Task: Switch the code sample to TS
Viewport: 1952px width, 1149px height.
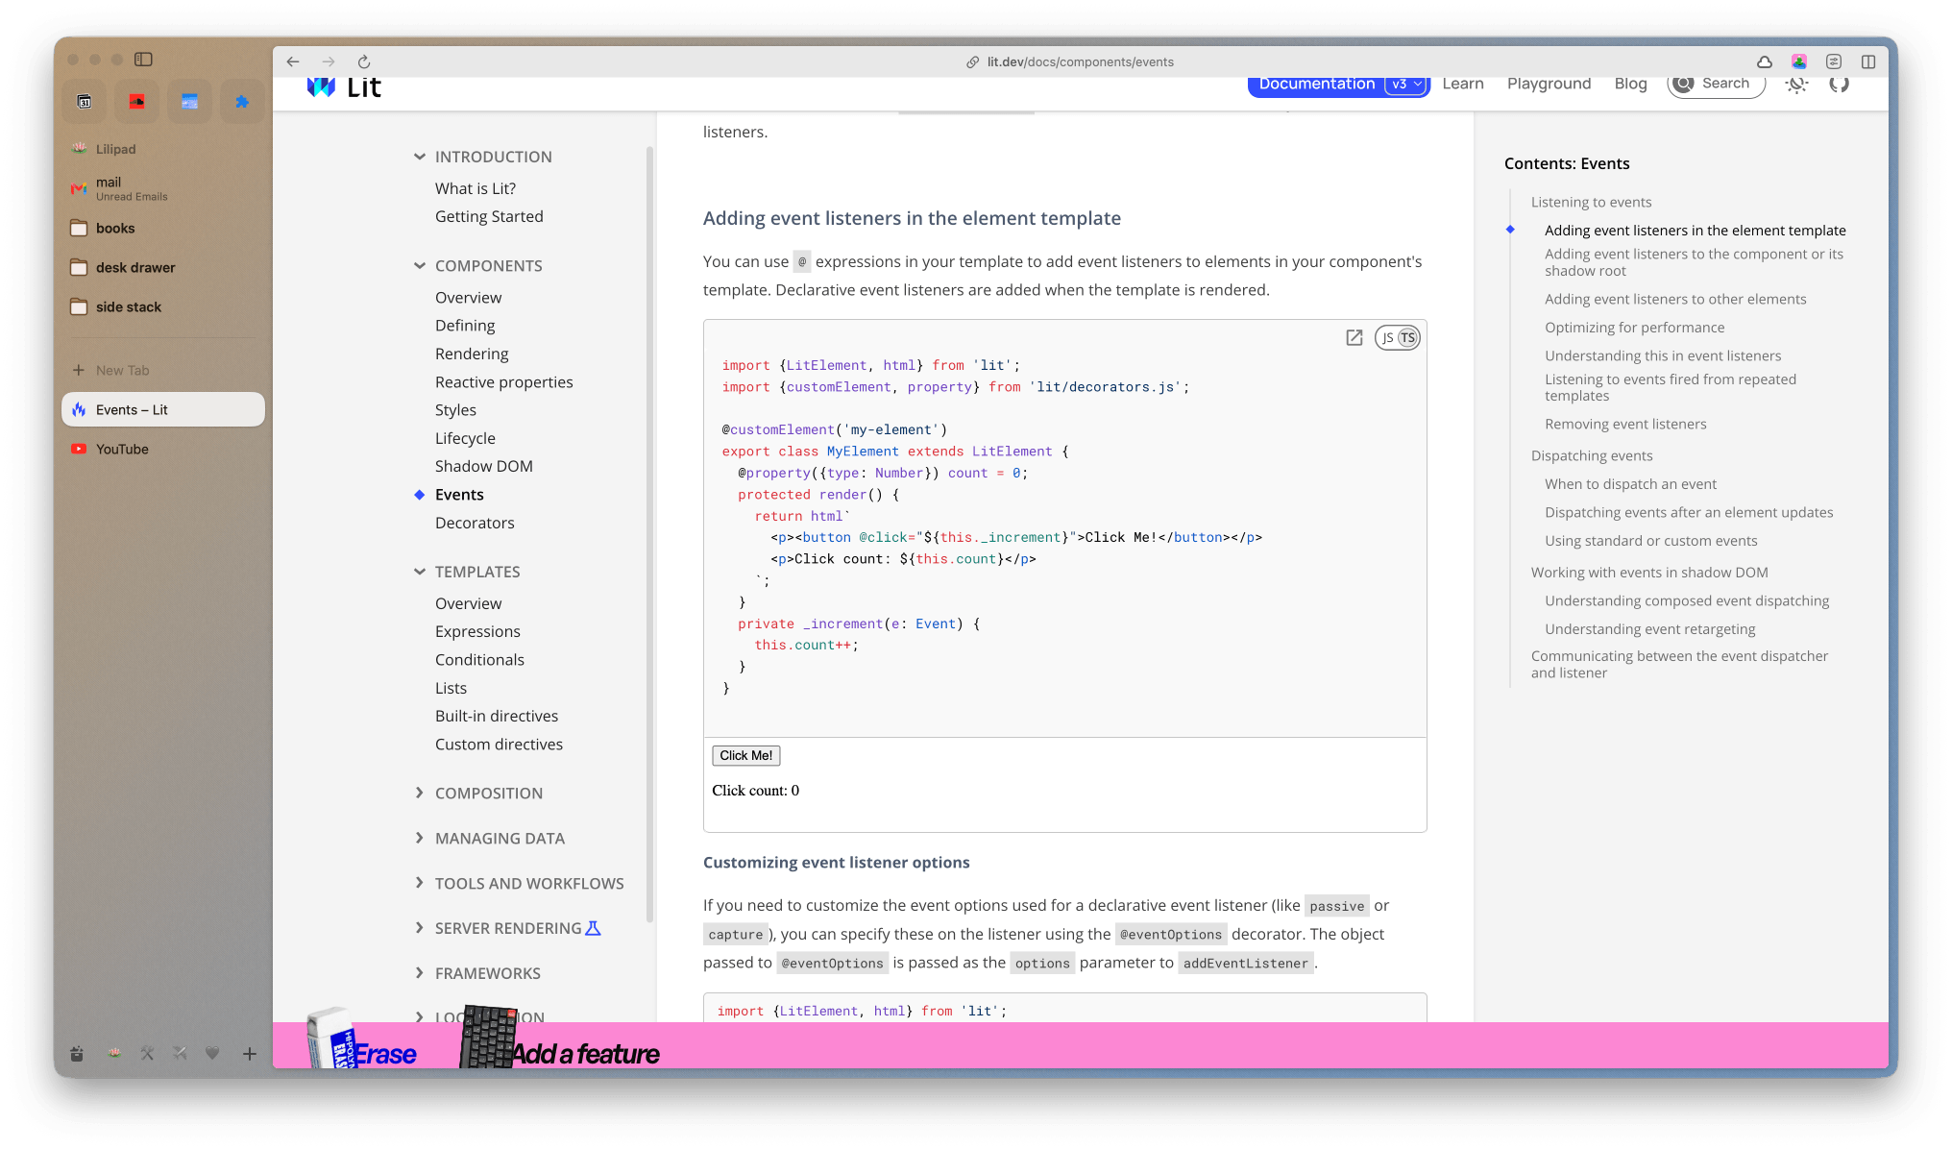Action: point(1408,338)
